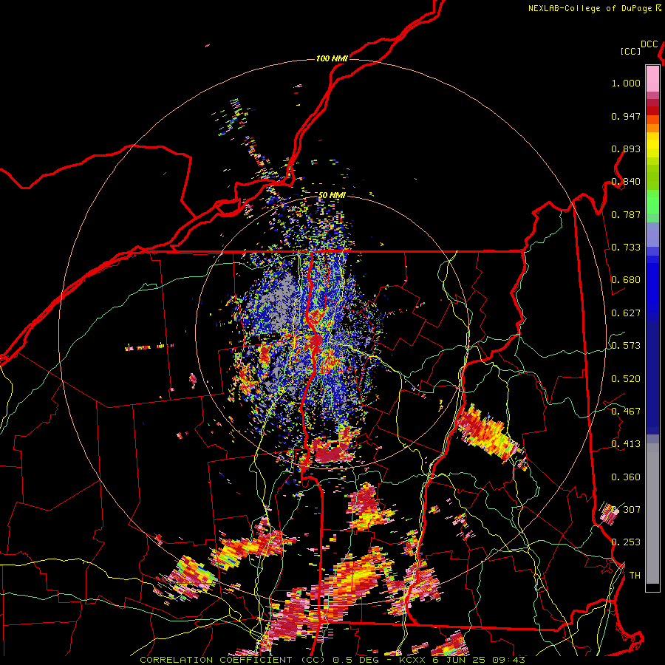
Task: Click the gray bottom segment of the color bar
Action: click(652, 514)
